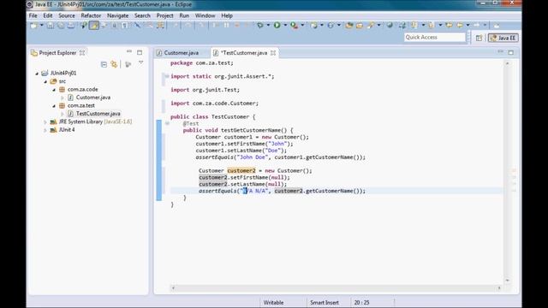Viewport: 548px width, 308px height.
Task: Open the Search menu
Action: click(x=142, y=15)
